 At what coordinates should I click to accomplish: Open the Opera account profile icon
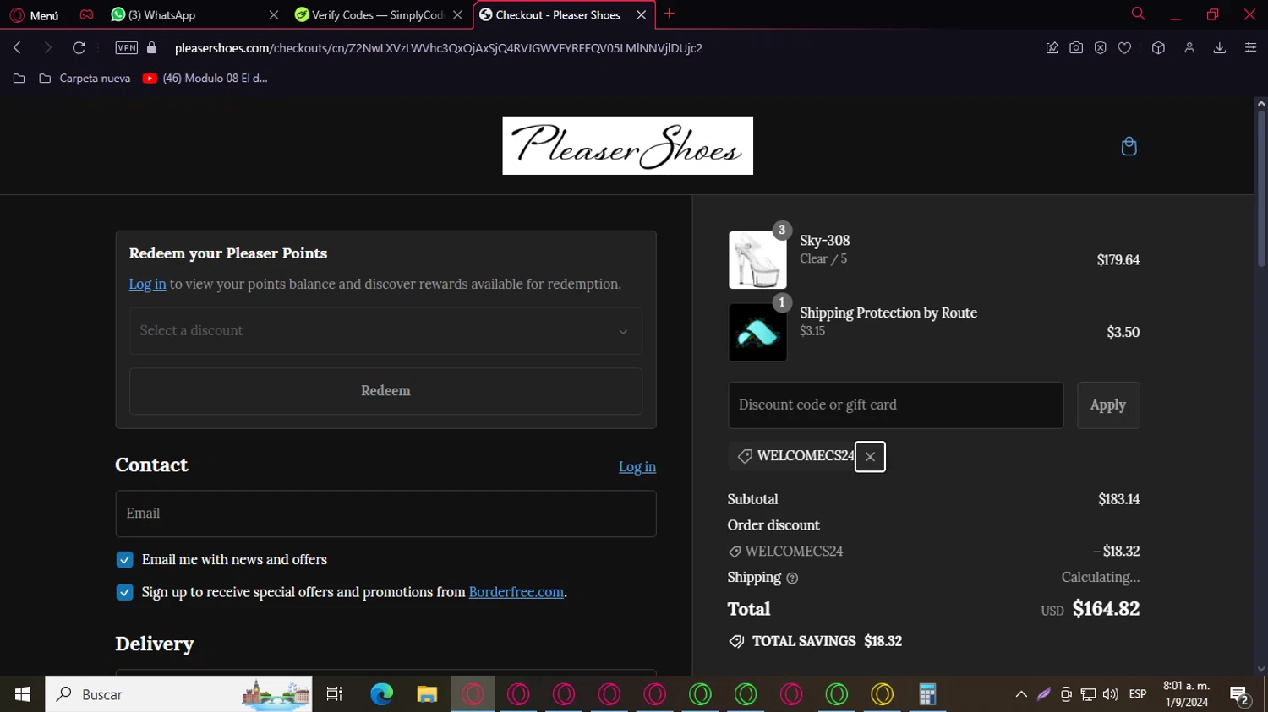[1189, 48]
